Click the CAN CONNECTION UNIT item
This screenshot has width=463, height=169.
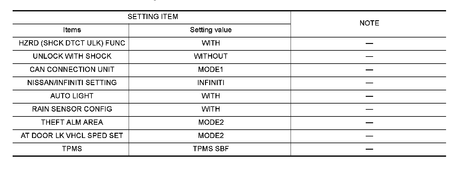pos(72,69)
